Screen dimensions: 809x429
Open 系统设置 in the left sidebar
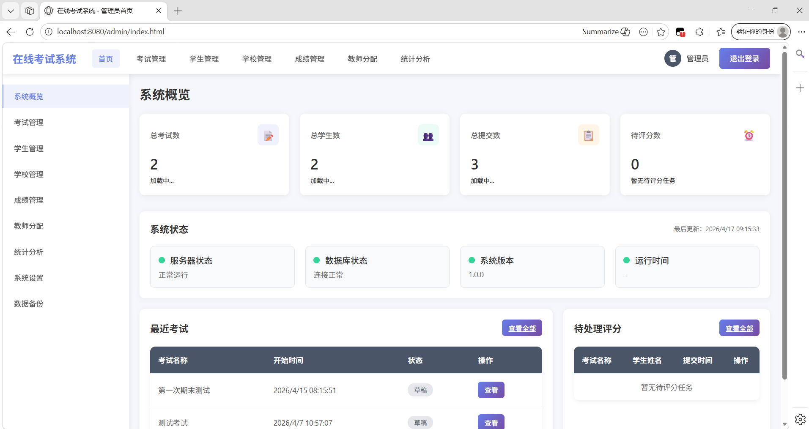point(29,278)
